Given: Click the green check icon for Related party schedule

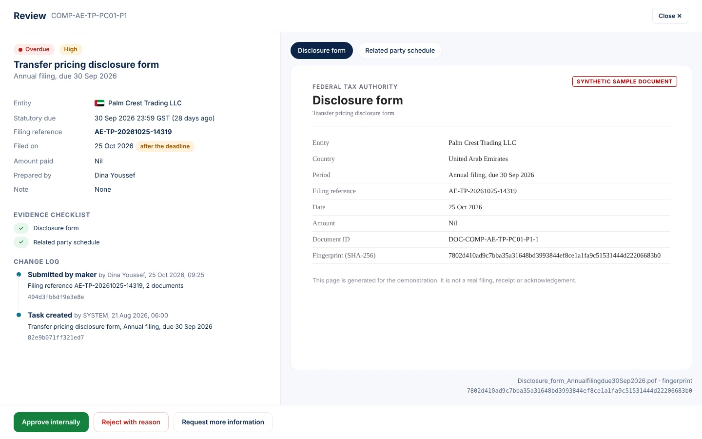Looking at the screenshot, I should pos(21,242).
